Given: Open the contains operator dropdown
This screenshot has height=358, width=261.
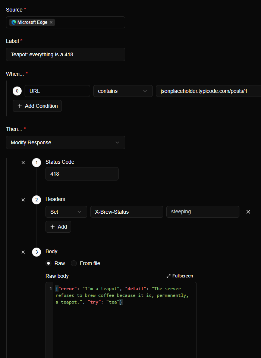Looking at the screenshot, I should coord(123,91).
